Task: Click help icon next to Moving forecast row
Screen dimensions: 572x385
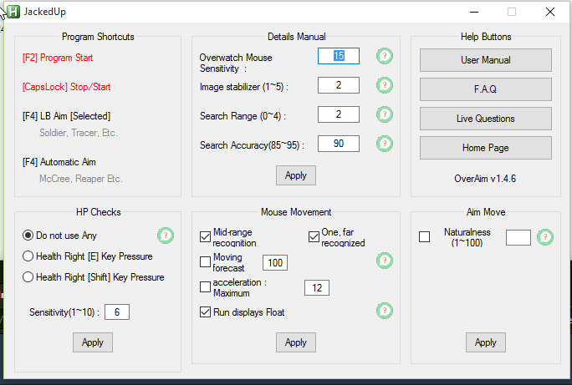Action: pos(384,261)
